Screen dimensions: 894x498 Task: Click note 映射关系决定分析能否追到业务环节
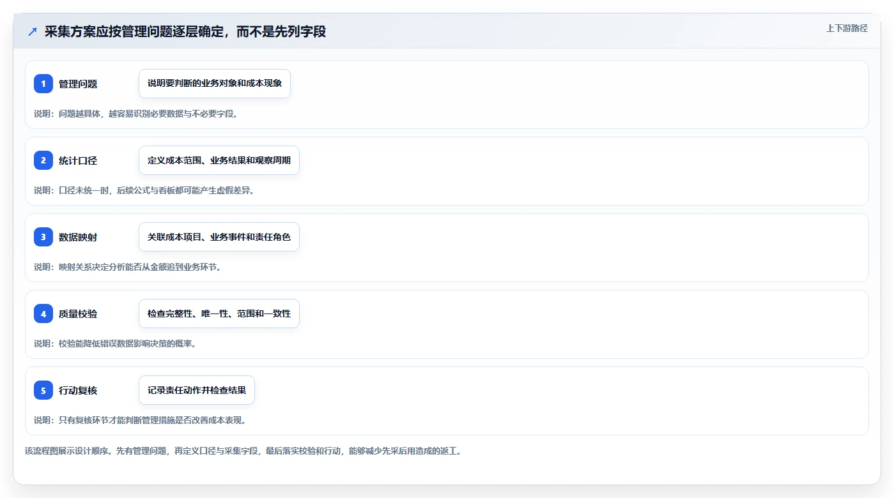127,267
